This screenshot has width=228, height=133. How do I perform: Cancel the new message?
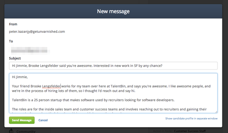tap(43, 120)
